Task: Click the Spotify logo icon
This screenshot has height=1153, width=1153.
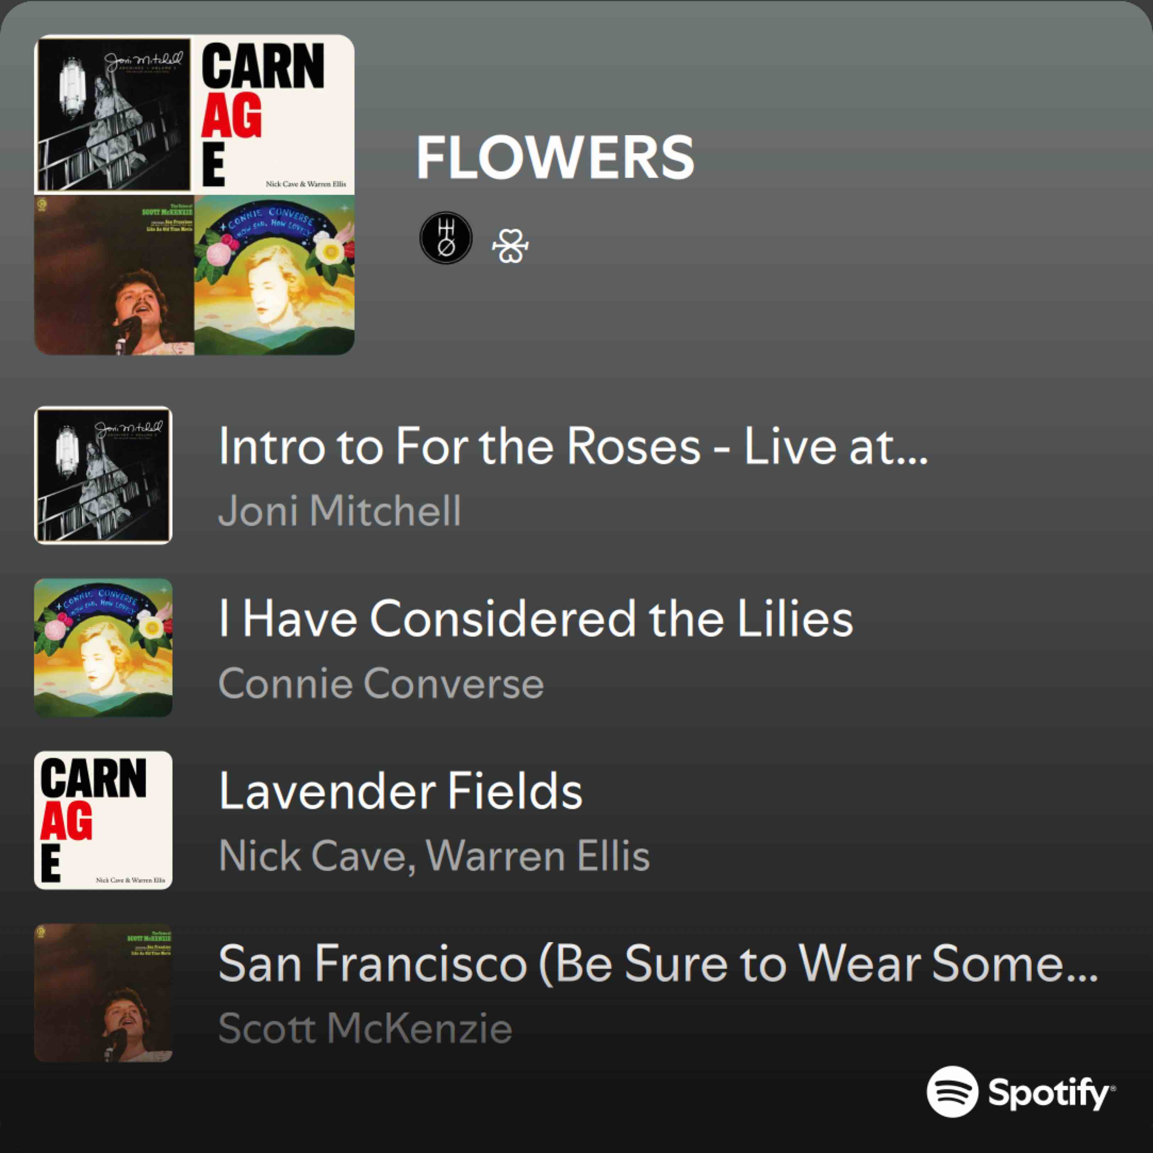Action: click(952, 1091)
